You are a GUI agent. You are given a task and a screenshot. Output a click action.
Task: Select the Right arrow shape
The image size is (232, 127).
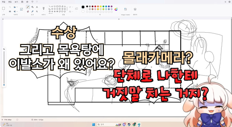pyautogui.click(x=60, y=9)
